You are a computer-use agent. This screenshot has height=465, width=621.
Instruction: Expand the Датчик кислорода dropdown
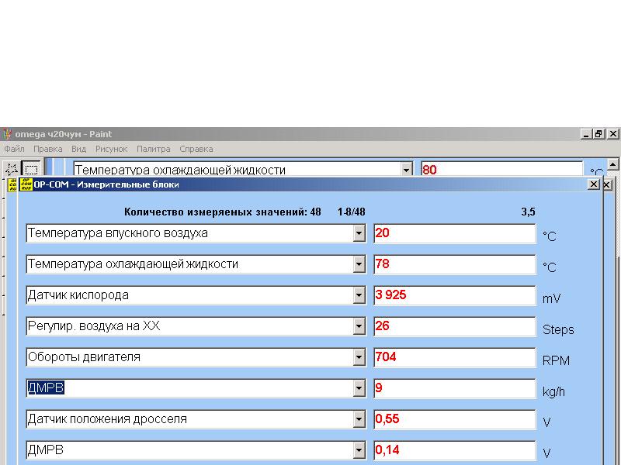click(x=359, y=295)
